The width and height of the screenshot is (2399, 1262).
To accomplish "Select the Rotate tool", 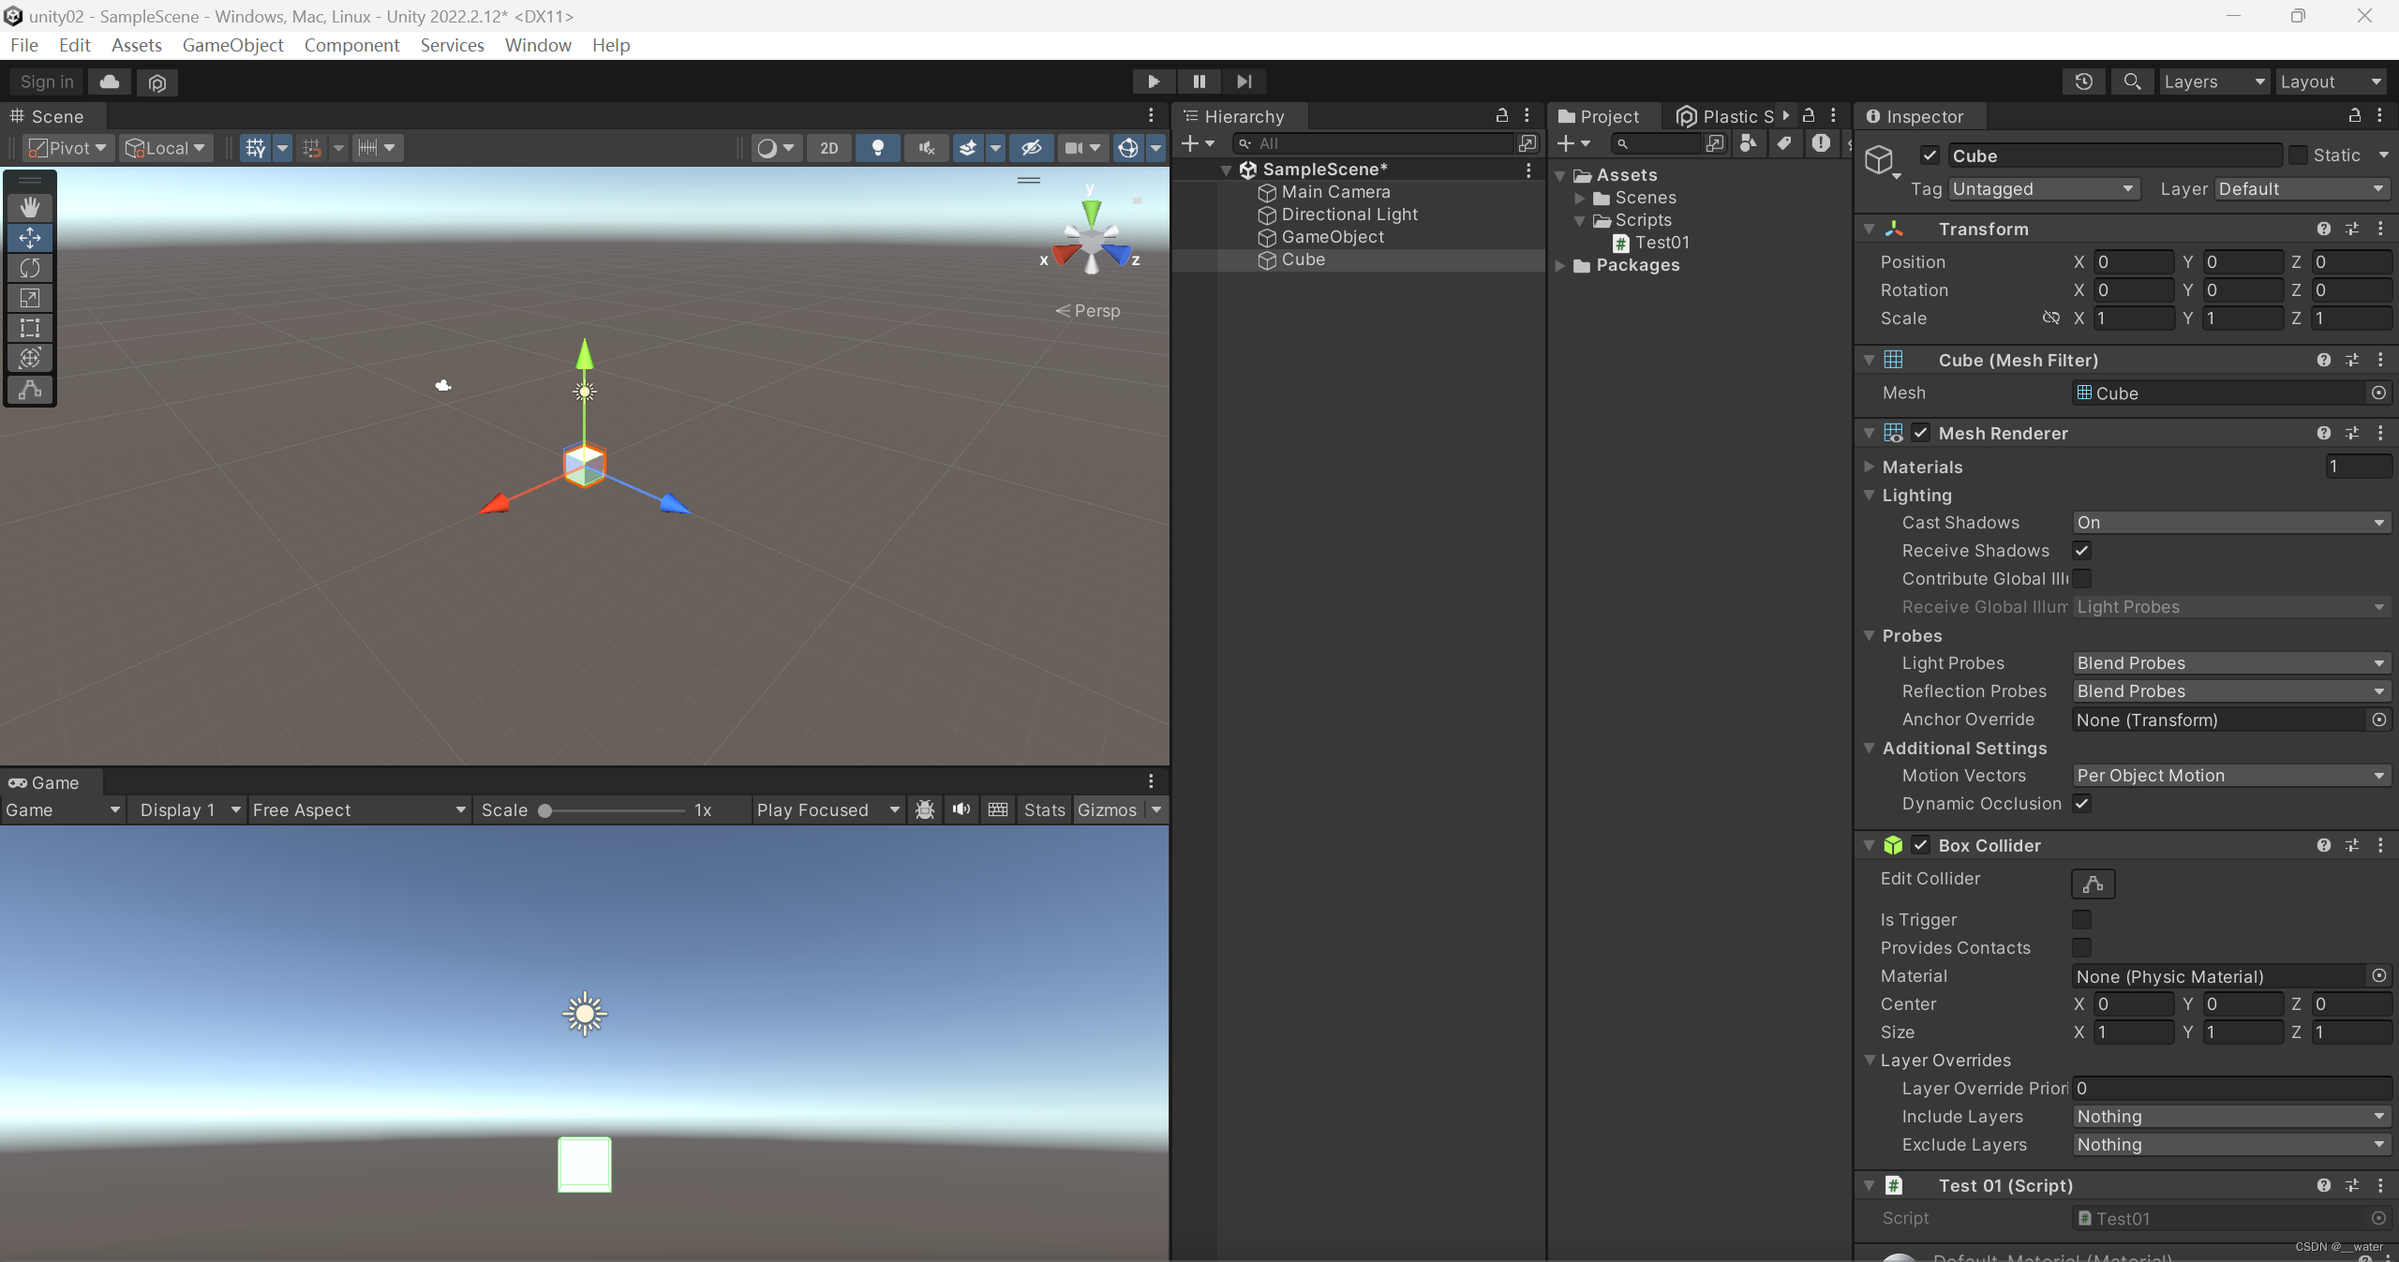I will [x=30, y=268].
